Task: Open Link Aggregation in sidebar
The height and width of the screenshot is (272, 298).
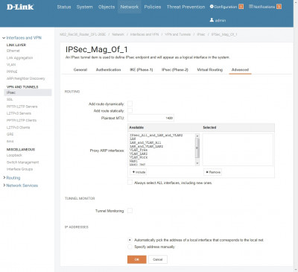Action: click(19, 57)
